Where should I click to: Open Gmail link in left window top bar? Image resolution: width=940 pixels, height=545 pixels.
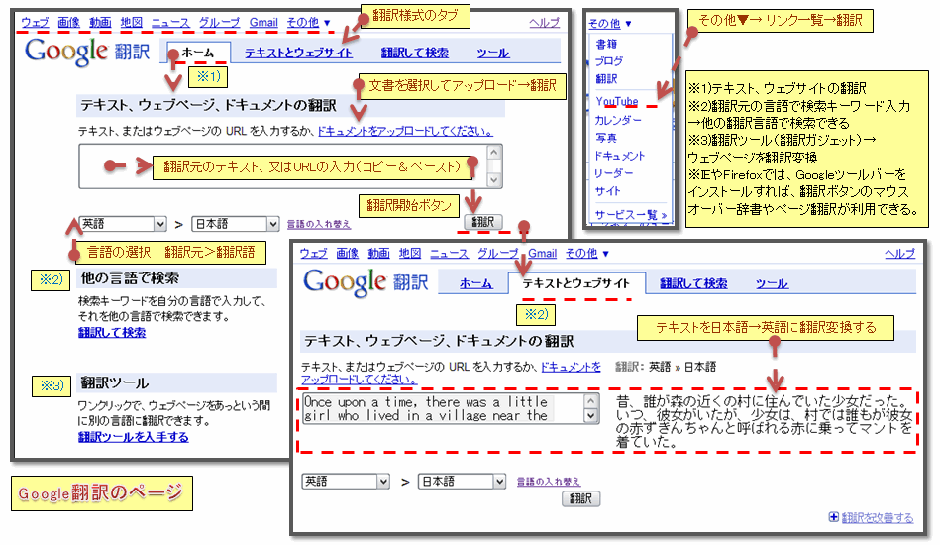pyautogui.click(x=263, y=23)
